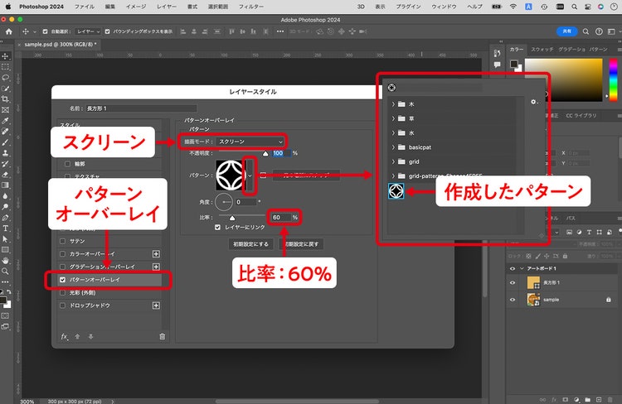Enable the ドロップシャドウ checkbox
The image size is (622, 404).
tap(62, 305)
